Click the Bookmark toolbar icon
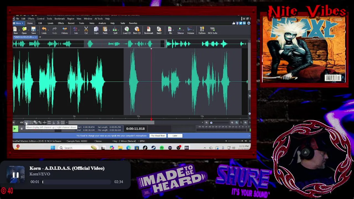Viewport: 354px width, 199px height. pyautogui.click(x=149, y=30)
